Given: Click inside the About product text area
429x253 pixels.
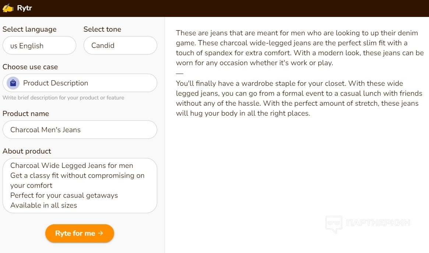Looking at the screenshot, I should (80, 186).
